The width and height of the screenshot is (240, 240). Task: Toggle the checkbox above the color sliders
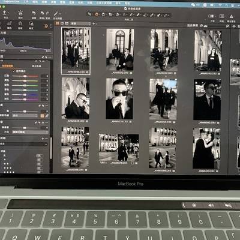tap(14, 71)
